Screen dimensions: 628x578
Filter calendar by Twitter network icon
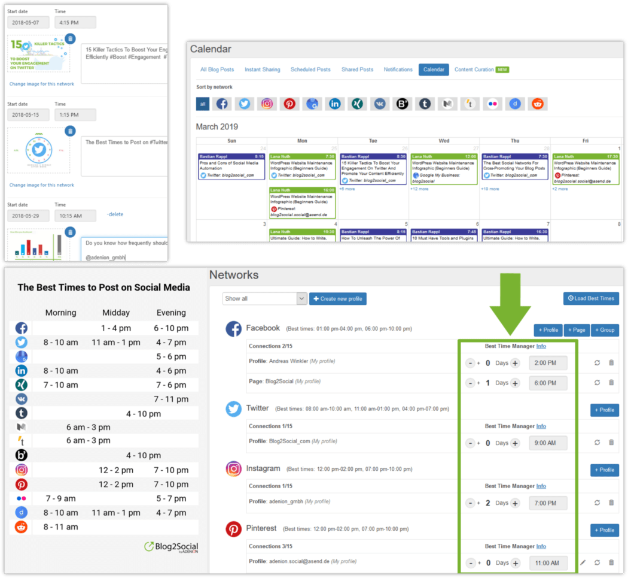click(x=244, y=104)
